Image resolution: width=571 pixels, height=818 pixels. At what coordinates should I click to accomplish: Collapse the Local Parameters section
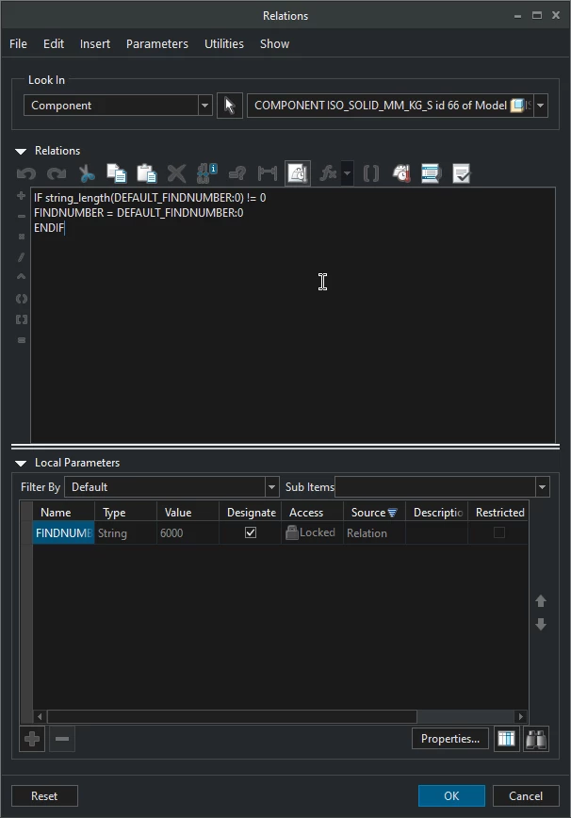click(x=21, y=464)
